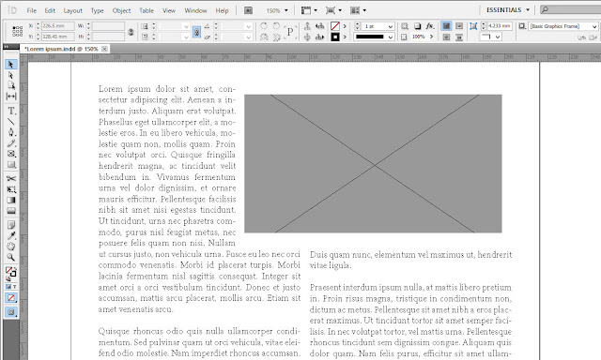Viewport: 601px width, 360px height.
Task: Open Adobe Bridge icon in menu bar
Action: tap(248, 10)
